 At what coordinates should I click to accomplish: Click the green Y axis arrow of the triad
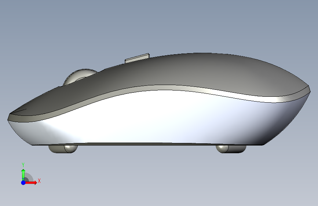(x=23, y=174)
